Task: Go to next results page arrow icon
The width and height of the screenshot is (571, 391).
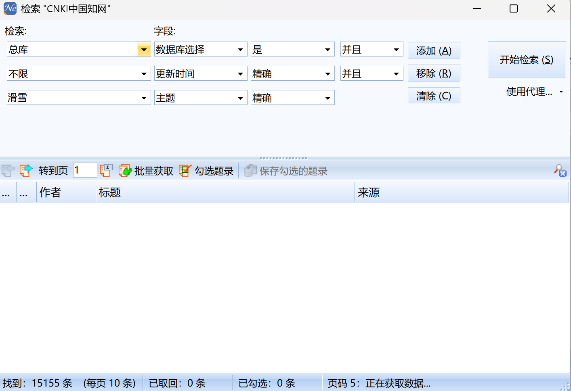Action: tap(26, 170)
